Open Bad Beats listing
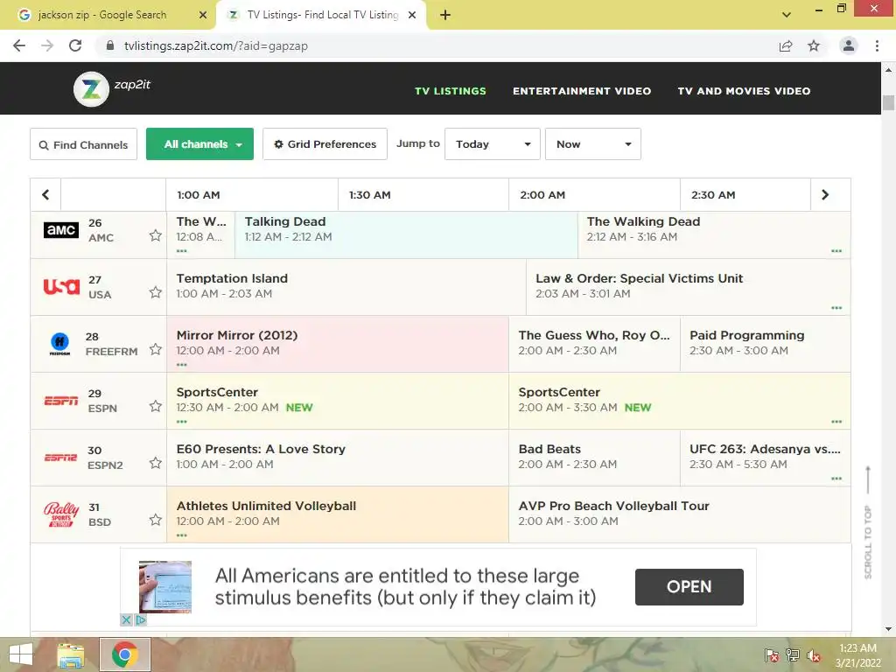896x672 pixels. [594, 457]
